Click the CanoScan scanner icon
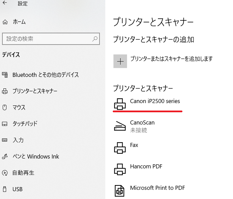Image resolution: width=233 pixels, height=199 pixels. click(x=120, y=126)
